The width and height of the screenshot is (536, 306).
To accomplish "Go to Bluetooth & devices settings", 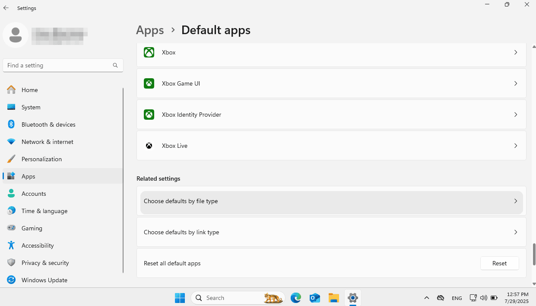I will 63,124.
